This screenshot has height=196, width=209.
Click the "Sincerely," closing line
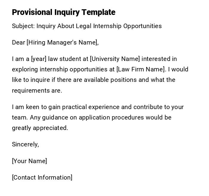point(25,144)
